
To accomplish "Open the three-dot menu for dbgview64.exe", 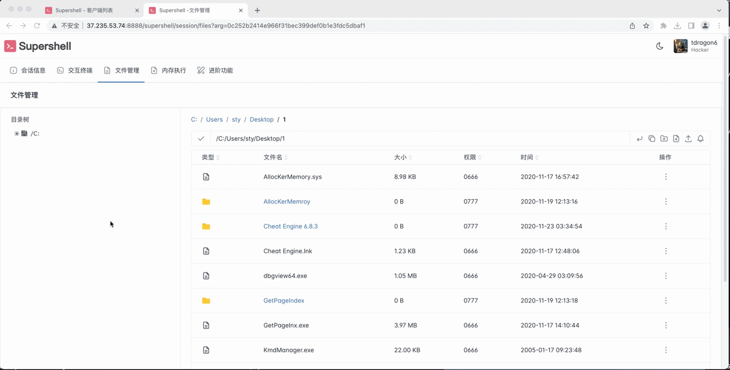I will point(665,276).
